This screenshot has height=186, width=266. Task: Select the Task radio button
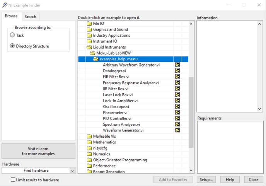pyautogui.click(x=12, y=35)
